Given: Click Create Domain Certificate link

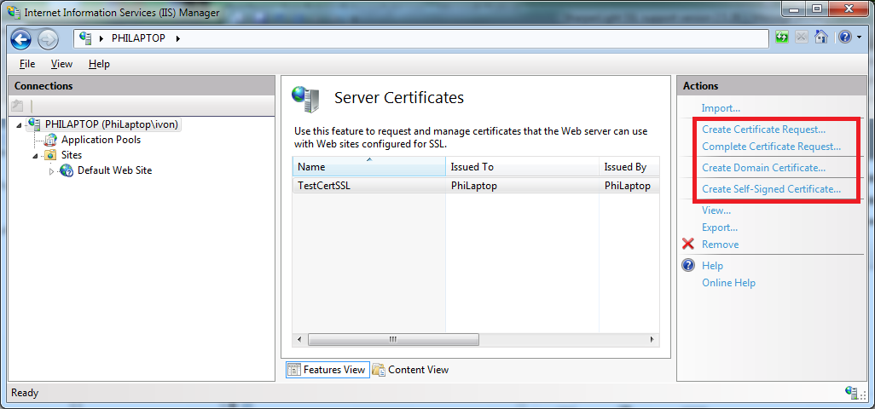Looking at the screenshot, I should click(x=763, y=168).
